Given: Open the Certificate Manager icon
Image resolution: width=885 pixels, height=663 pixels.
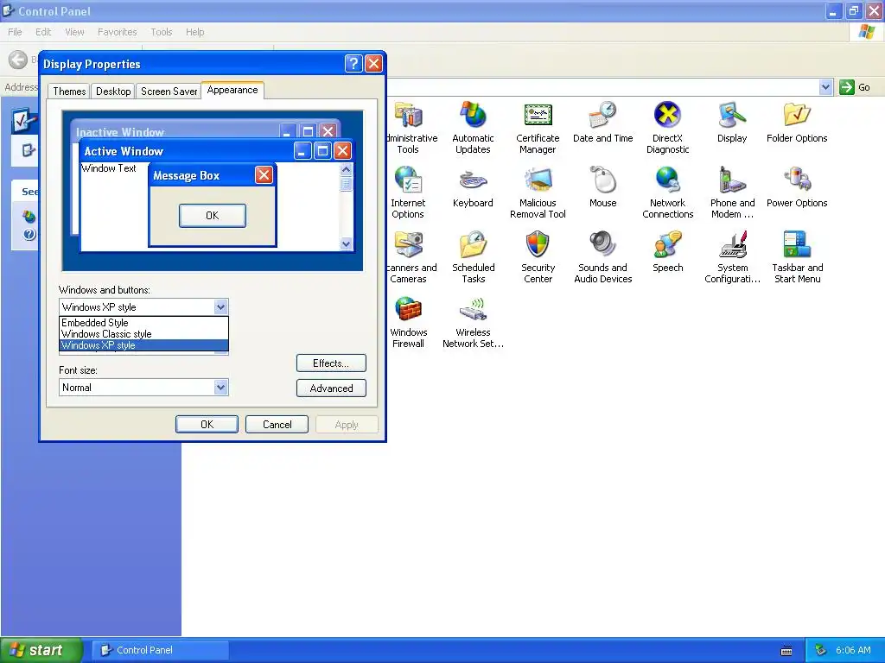Looking at the screenshot, I should pyautogui.click(x=538, y=128).
